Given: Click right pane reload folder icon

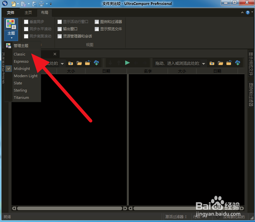Looking at the screenshot, I should click(x=229, y=63).
